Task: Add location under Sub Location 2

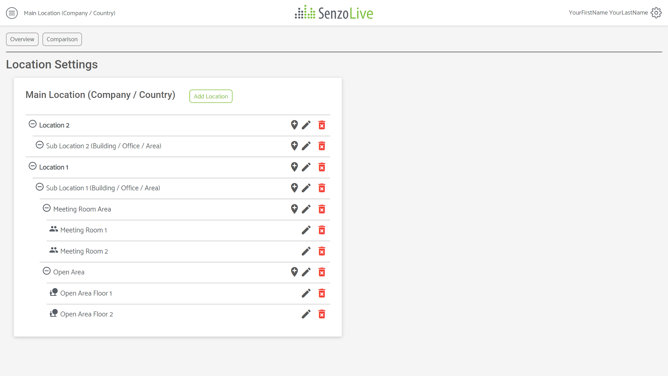Action: tap(294, 146)
